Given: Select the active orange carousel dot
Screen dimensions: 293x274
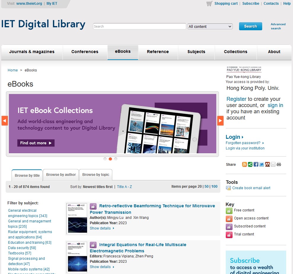Looking at the screenshot, I should 110,159.
